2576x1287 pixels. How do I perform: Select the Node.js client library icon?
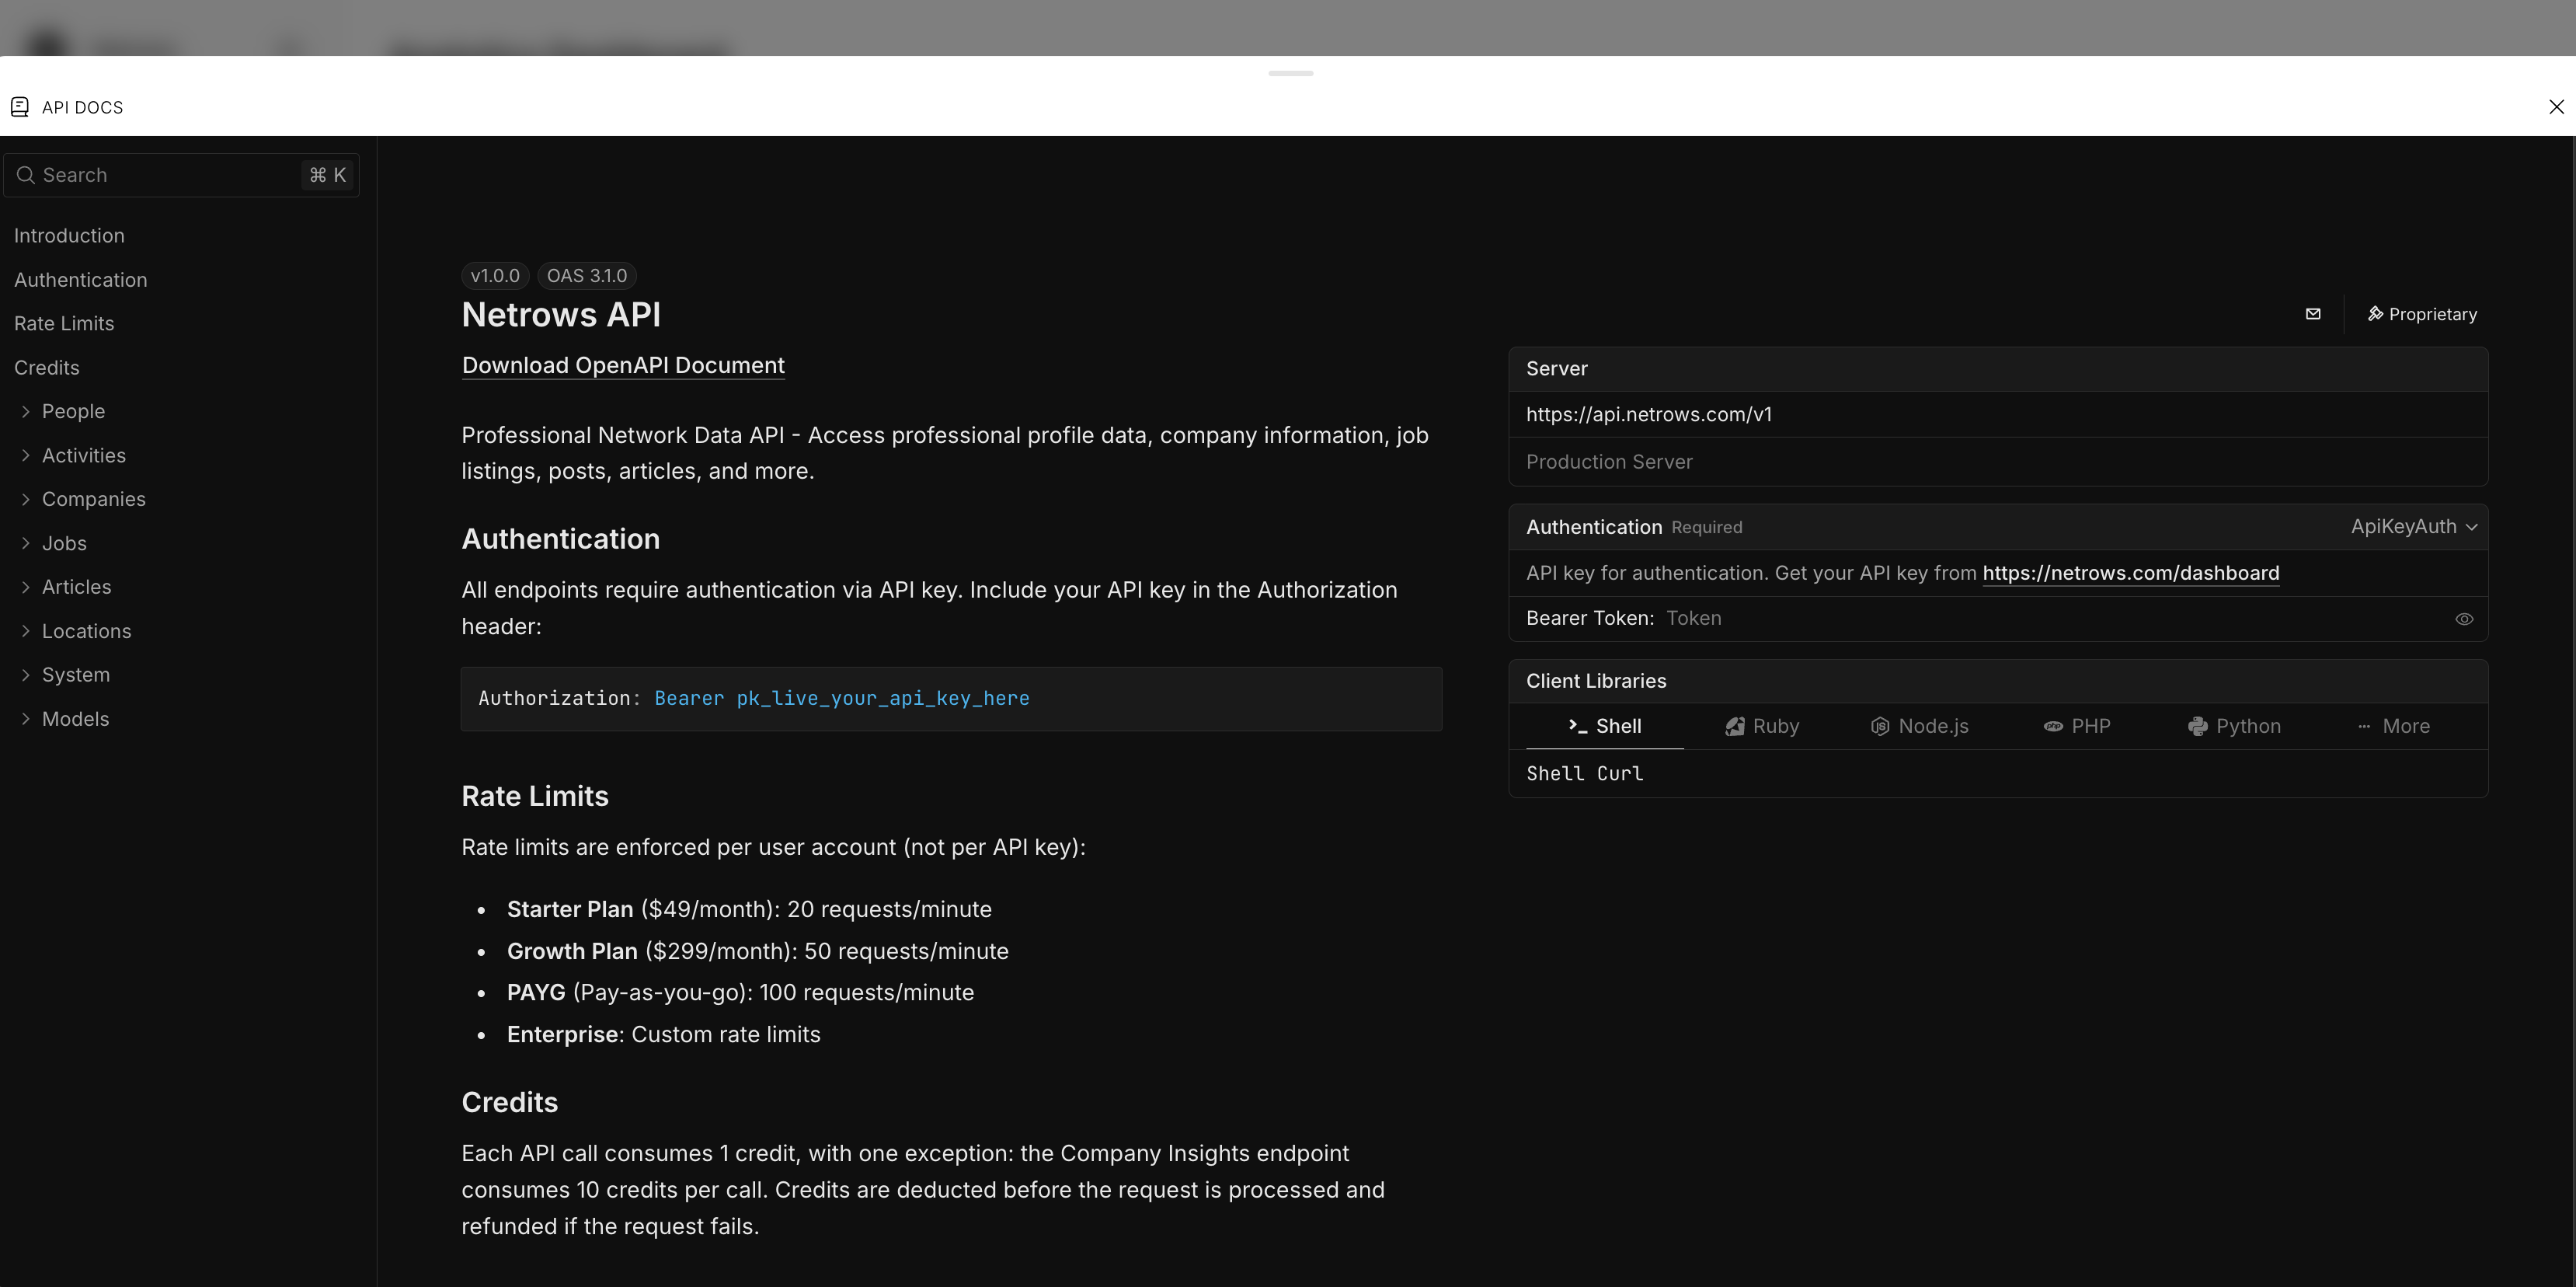click(1879, 727)
